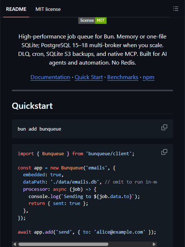Copy the 'bun add bunqueue' command

coord(164,127)
